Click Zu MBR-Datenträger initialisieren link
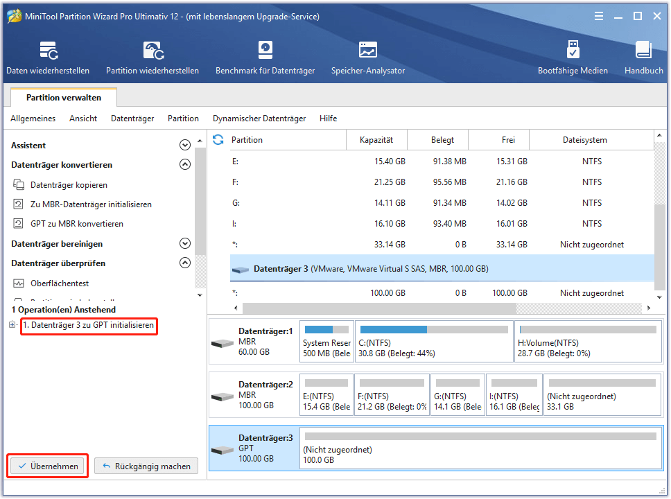Screen dimensions: 671x499 coord(91,204)
